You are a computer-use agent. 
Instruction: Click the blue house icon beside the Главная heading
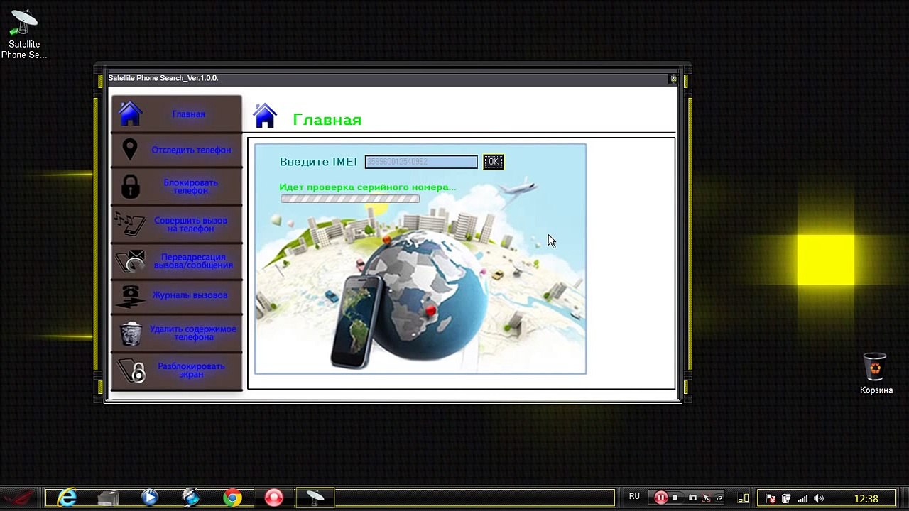coord(265,116)
